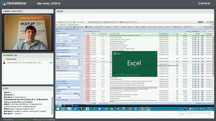Collapse the PRESENTERS group
Screen dimensions: 216x121
point(4,59)
